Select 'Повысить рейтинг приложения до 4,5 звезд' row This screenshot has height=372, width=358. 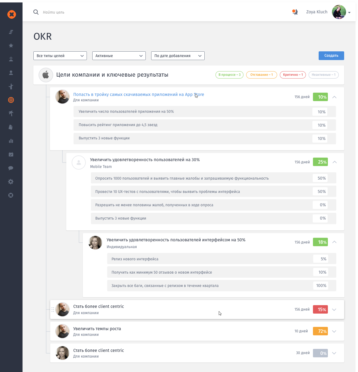click(x=205, y=125)
